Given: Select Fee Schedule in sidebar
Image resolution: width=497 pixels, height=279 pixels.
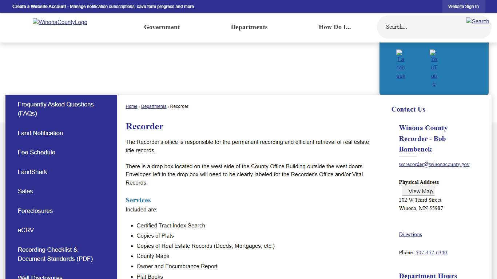Looking at the screenshot, I should [36, 153].
